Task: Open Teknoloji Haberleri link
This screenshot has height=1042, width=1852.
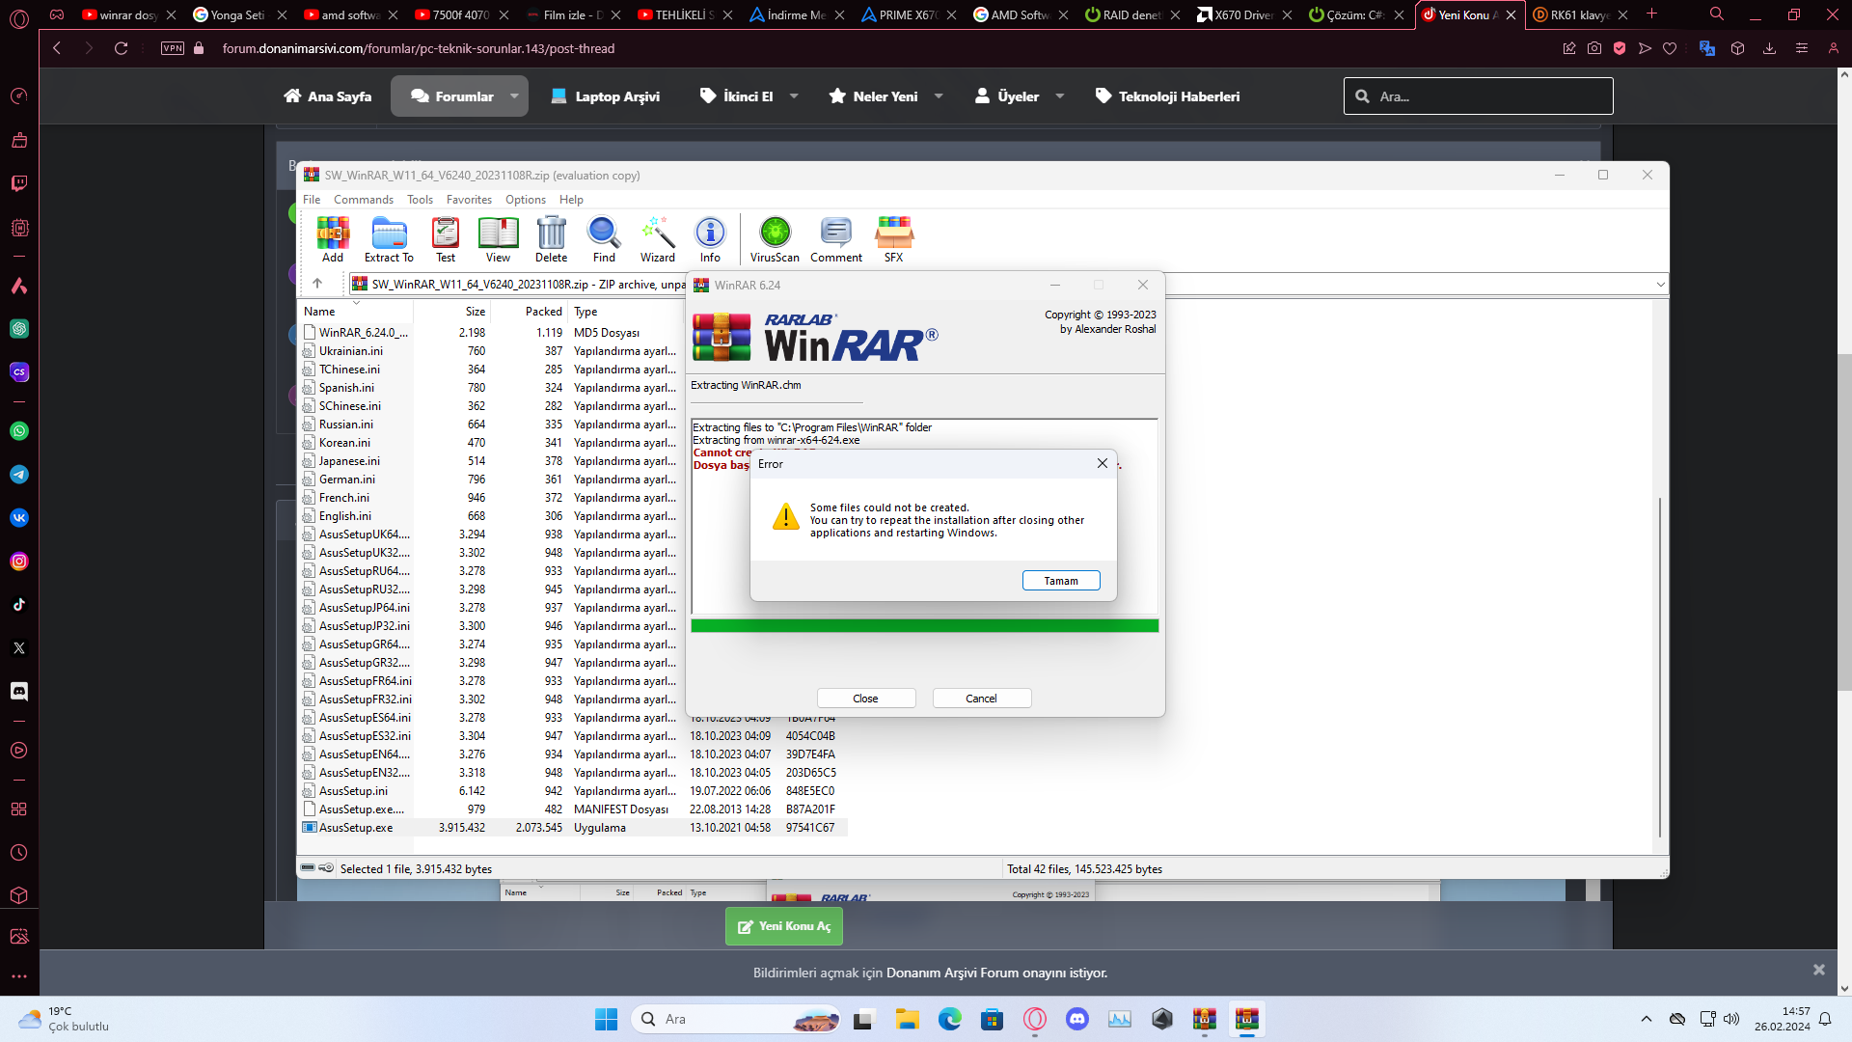Action: click(x=1167, y=96)
